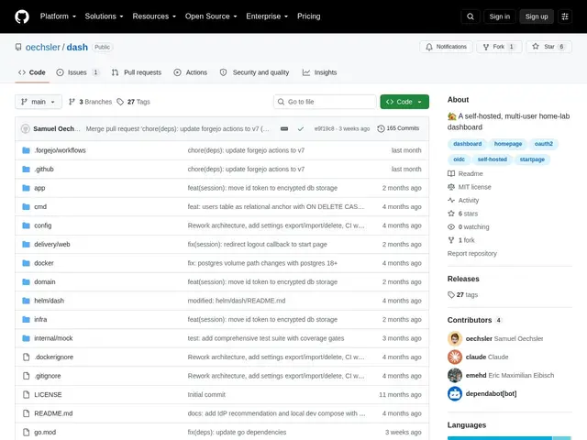
Task: Switch to the Pull requests tab
Action: point(137,72)
